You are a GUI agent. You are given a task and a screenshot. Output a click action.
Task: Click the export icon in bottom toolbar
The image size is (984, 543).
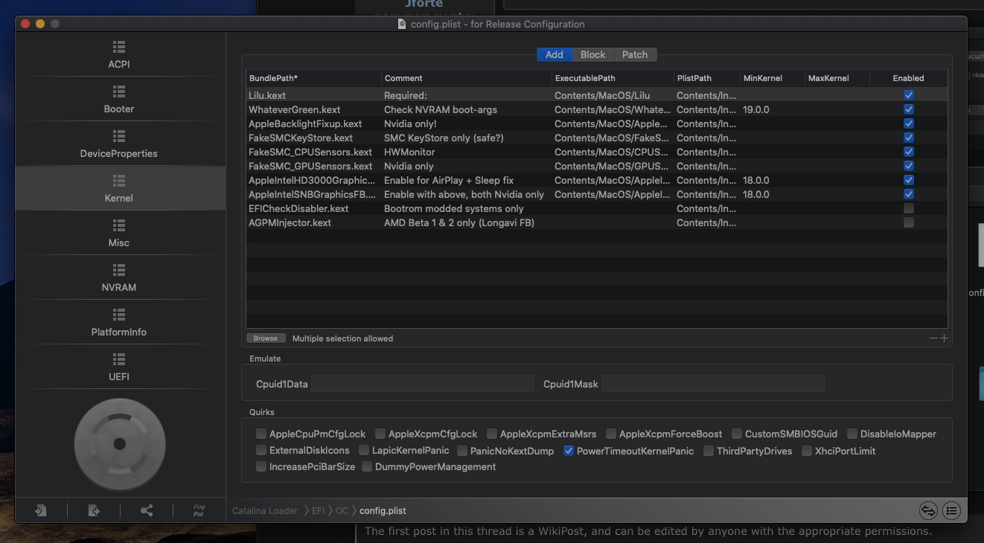click(x=94, y=510)
